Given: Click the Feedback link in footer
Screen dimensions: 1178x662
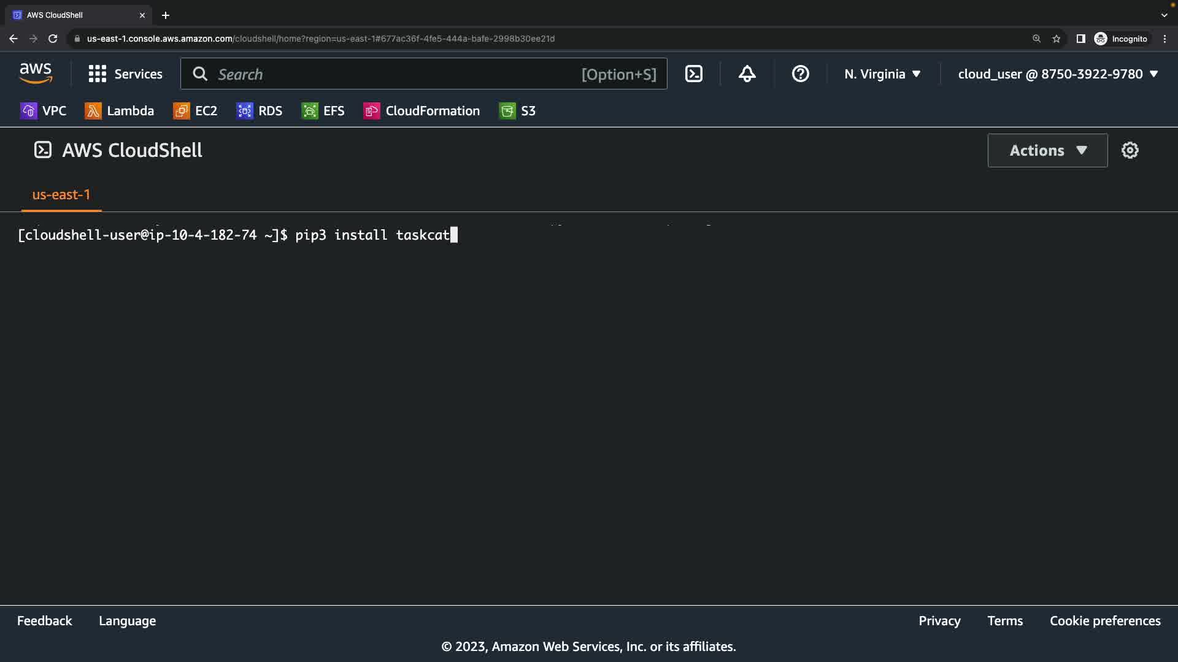Looking at the screenshot, I should point(44,621).
